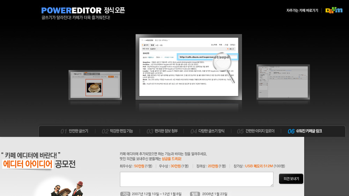Click the 2008년 1월 23일 announcement date
The image size is (349, 196).
point(215,194)
